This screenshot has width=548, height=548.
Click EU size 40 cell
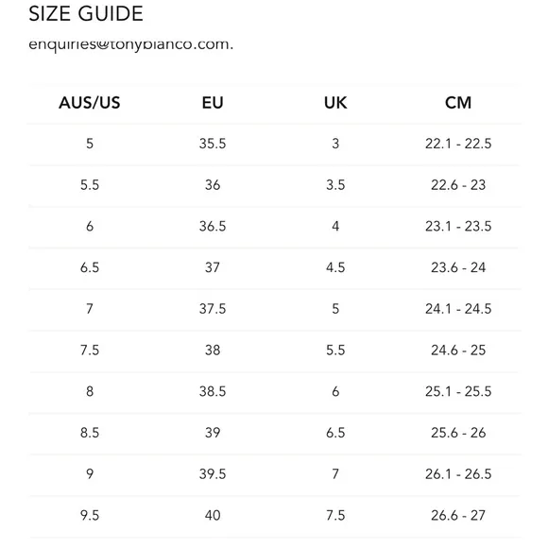[213, 515]
